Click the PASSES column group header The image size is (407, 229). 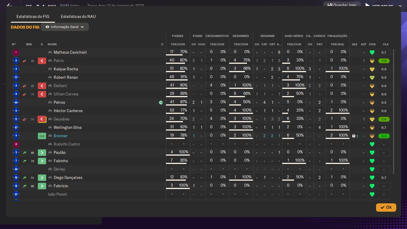178,36
